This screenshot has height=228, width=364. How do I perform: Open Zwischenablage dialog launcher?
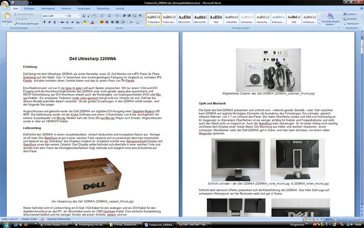point(39,28)
